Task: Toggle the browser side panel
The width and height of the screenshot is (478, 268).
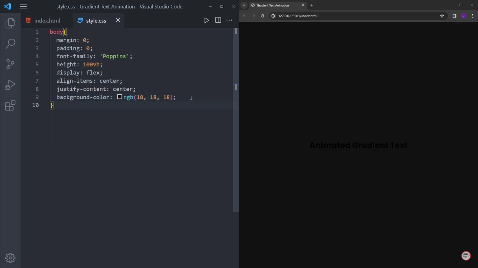Action: click(x=454, y=16)
